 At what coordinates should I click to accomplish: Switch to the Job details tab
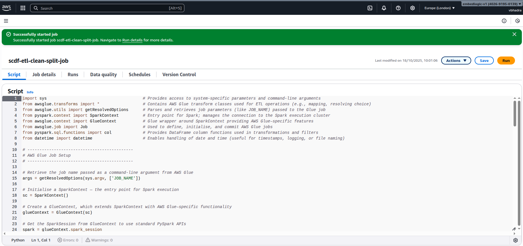point(44,74)
